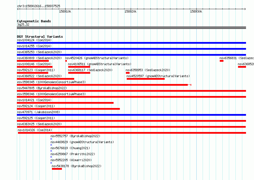This screenshot has height=180, width=254.
Task: Click the nsv6368117 (Sedlazeck2020) red bar
Action: click(79, 73)
